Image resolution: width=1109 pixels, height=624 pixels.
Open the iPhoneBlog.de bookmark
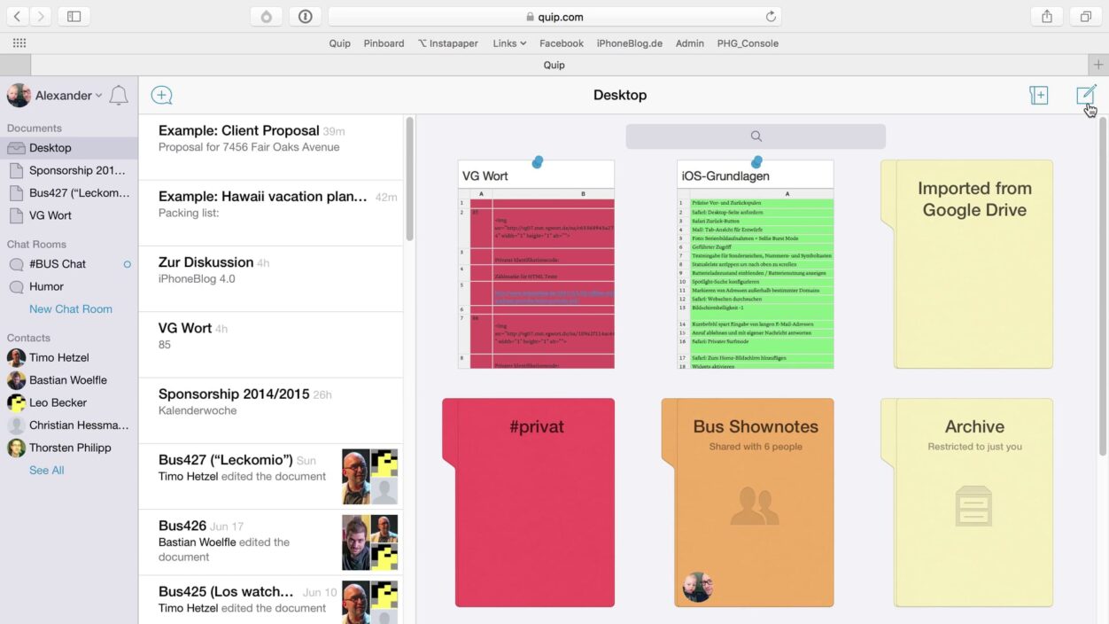[x=629, y=43]
